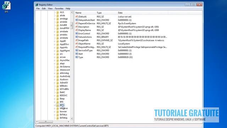Open the BFE registry file on desktop
Viewport: 227px width, 128px height.
pyautogui.click(x=6, y=7)
